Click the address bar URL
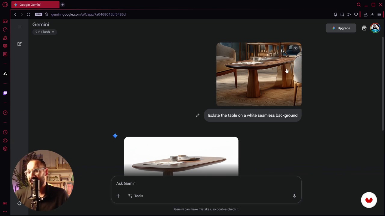 pos(88,14)
